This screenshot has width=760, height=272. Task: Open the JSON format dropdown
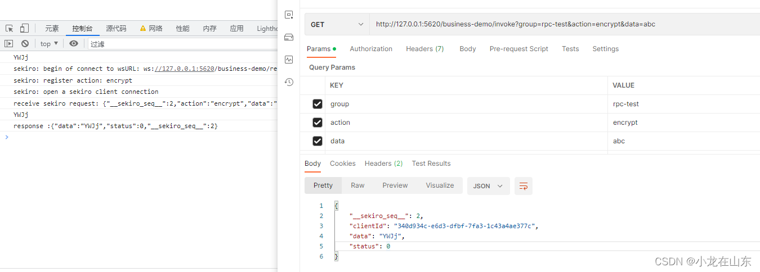tap(489, 186)
